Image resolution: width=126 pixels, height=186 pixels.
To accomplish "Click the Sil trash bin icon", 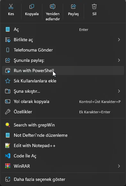I will [x=94, y=6].
